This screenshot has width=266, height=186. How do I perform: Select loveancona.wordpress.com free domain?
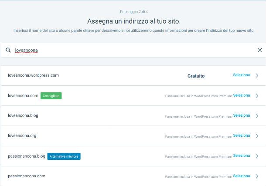[x=242, y=75]
